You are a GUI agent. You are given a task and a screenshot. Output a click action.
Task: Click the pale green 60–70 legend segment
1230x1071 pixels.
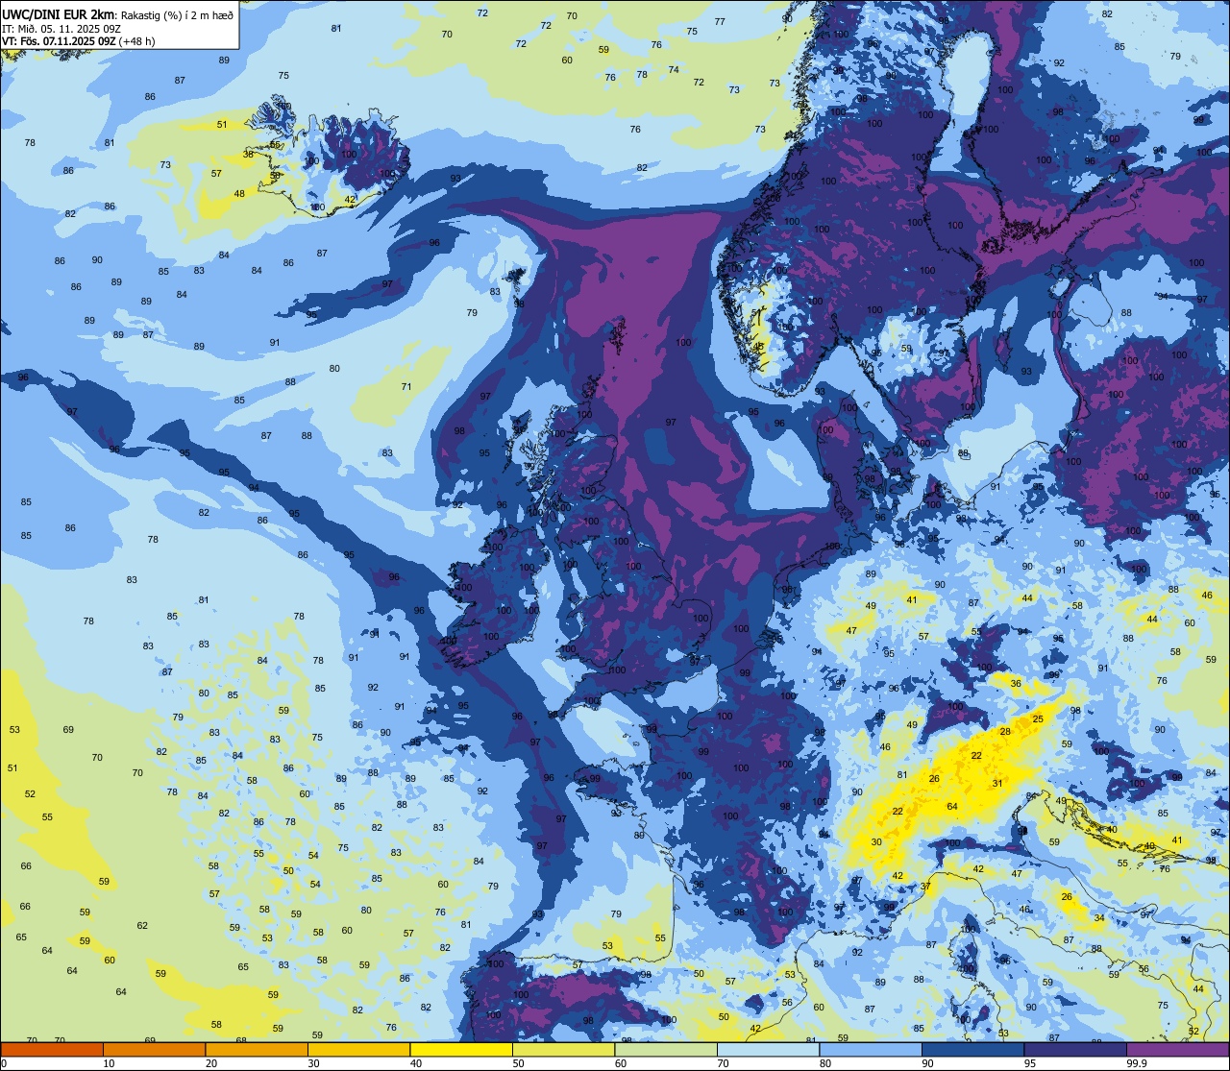click(x=666, y=1049)
